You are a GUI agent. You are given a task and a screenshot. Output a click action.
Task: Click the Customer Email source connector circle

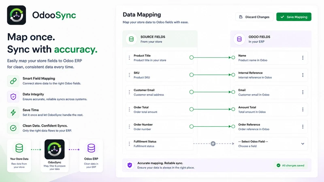click(192, 92)
